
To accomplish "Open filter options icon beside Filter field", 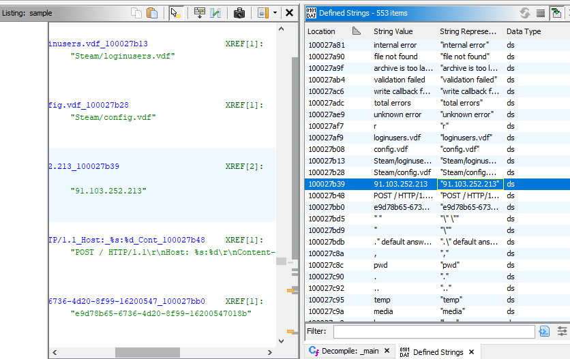I will (562, 332).
